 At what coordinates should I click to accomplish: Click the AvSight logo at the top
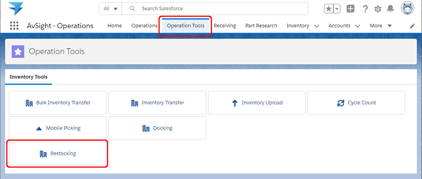16,9
